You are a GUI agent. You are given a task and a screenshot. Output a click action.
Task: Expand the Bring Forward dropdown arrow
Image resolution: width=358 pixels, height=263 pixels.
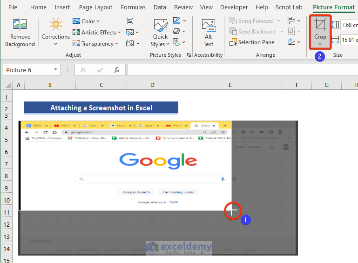pyautogui.click(x=279, y=21)
